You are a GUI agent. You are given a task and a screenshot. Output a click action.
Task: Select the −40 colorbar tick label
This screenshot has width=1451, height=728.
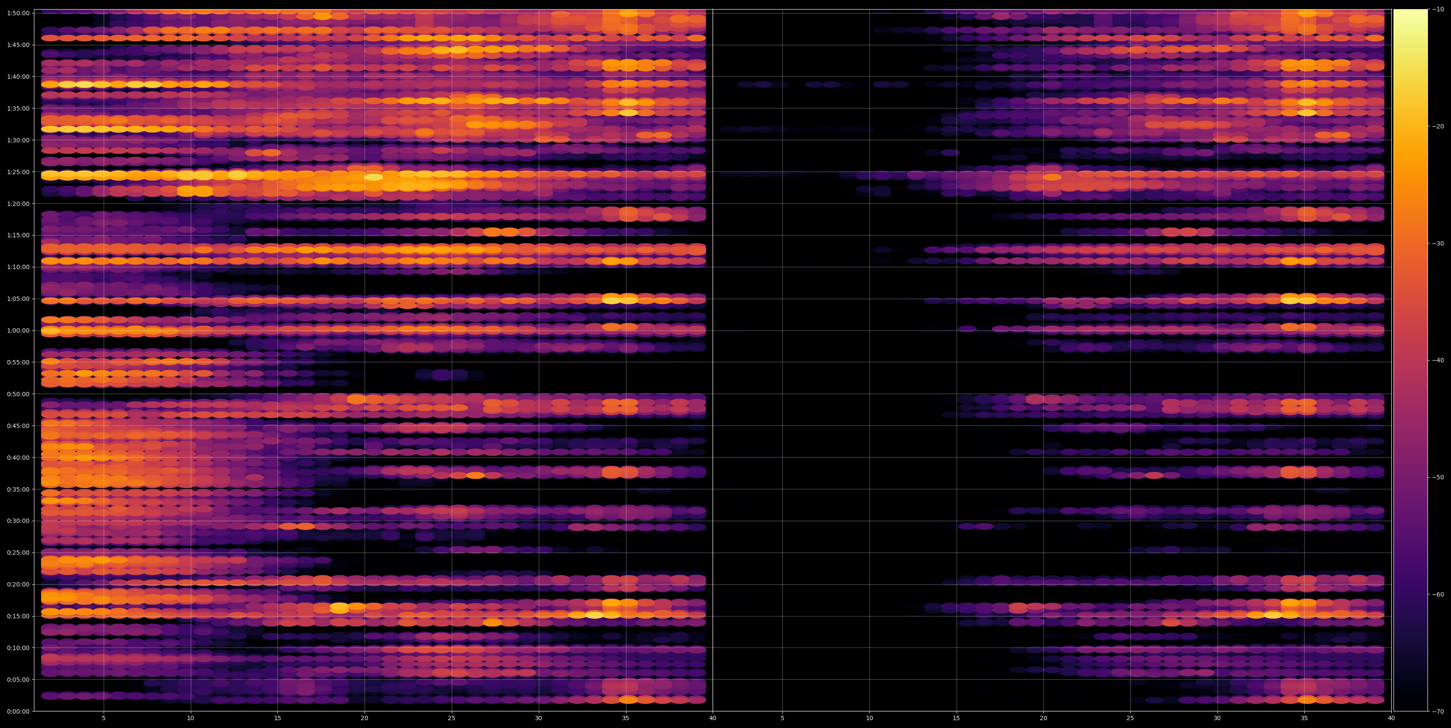click(x=1437, y=361)
